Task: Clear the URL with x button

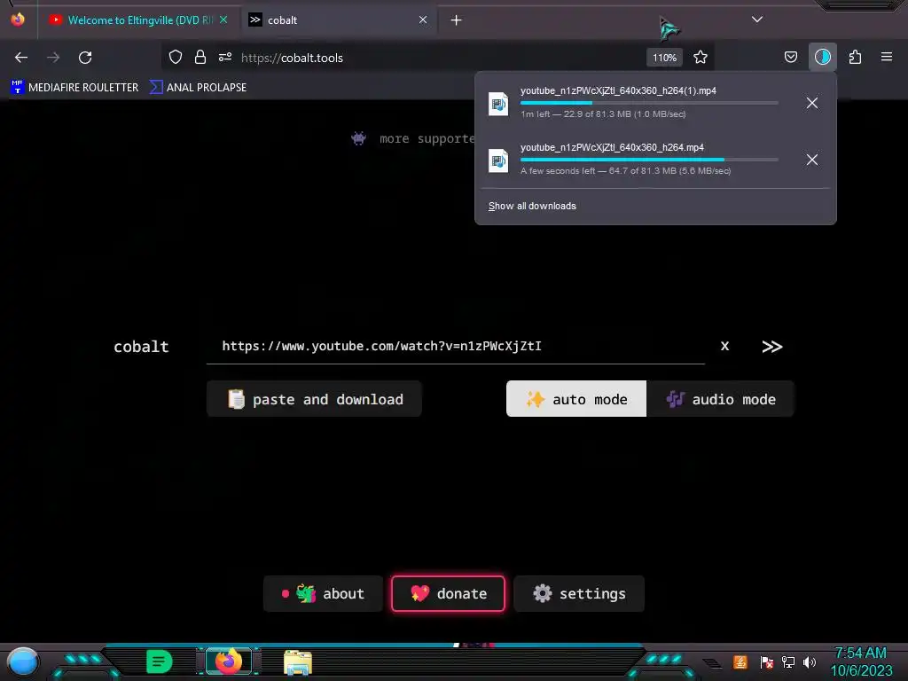Action: (724, 346)
